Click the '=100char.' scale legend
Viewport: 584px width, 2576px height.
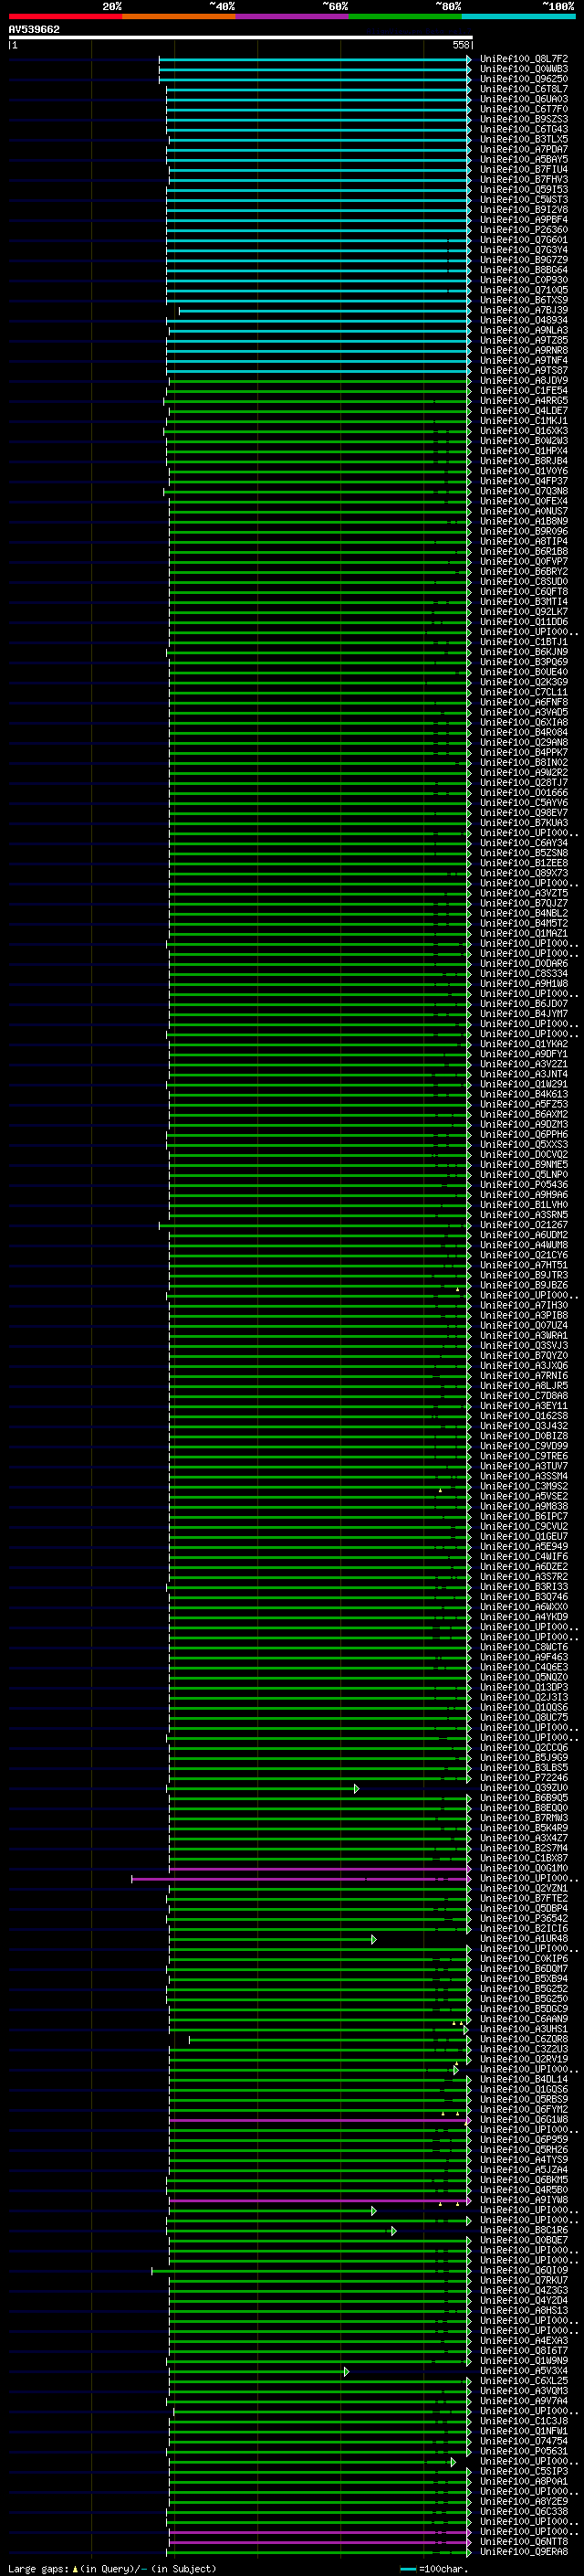tap(443, 2569)
